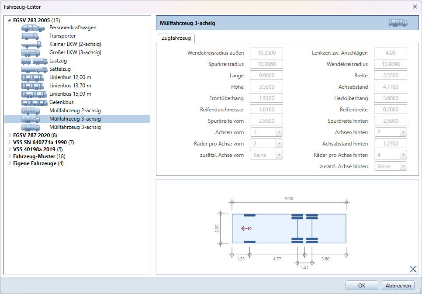Expand the Fahrzeug-Muster group
The image size is (422, 294).
[x=10, y=156]
